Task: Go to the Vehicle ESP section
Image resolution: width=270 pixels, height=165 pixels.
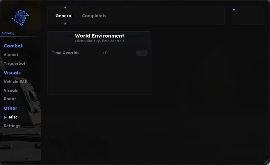Action: coord(15,82)
